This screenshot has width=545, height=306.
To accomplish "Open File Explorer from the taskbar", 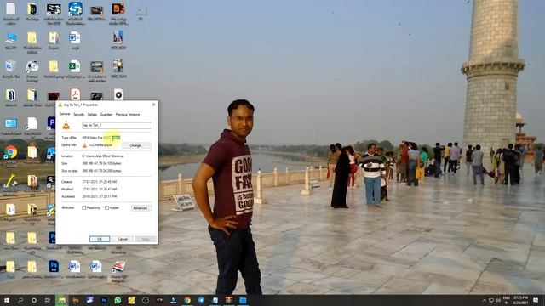I will [62, 300].
